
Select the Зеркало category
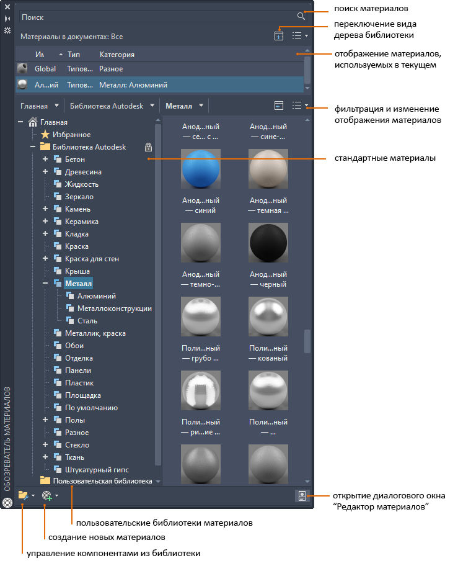point(79,197)
